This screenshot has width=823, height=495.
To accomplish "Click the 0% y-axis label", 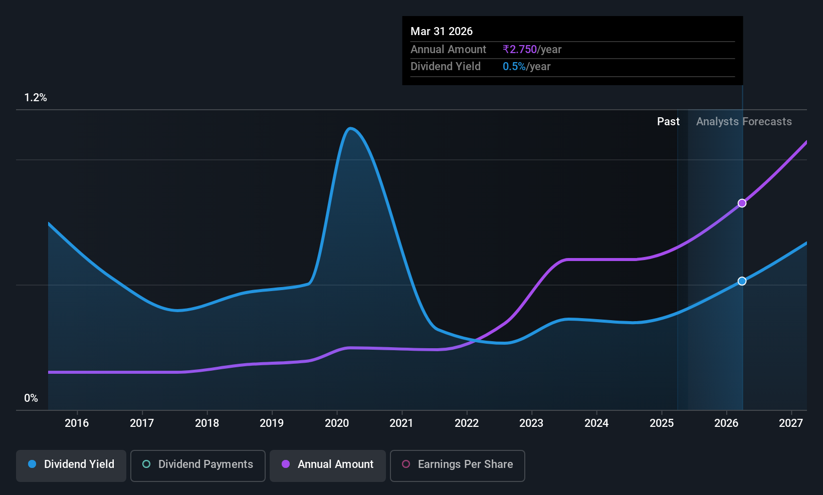I will 31,398.
